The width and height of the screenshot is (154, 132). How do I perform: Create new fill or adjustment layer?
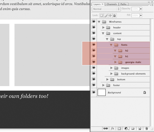pyautogui.click(x=126, y=128)
